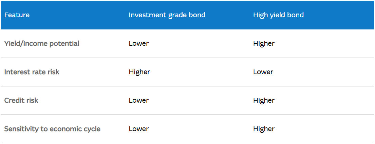Screen dimensions: 375x144
Task: Select Lower in the economic cycle sensitivity row
Action: 139,129
